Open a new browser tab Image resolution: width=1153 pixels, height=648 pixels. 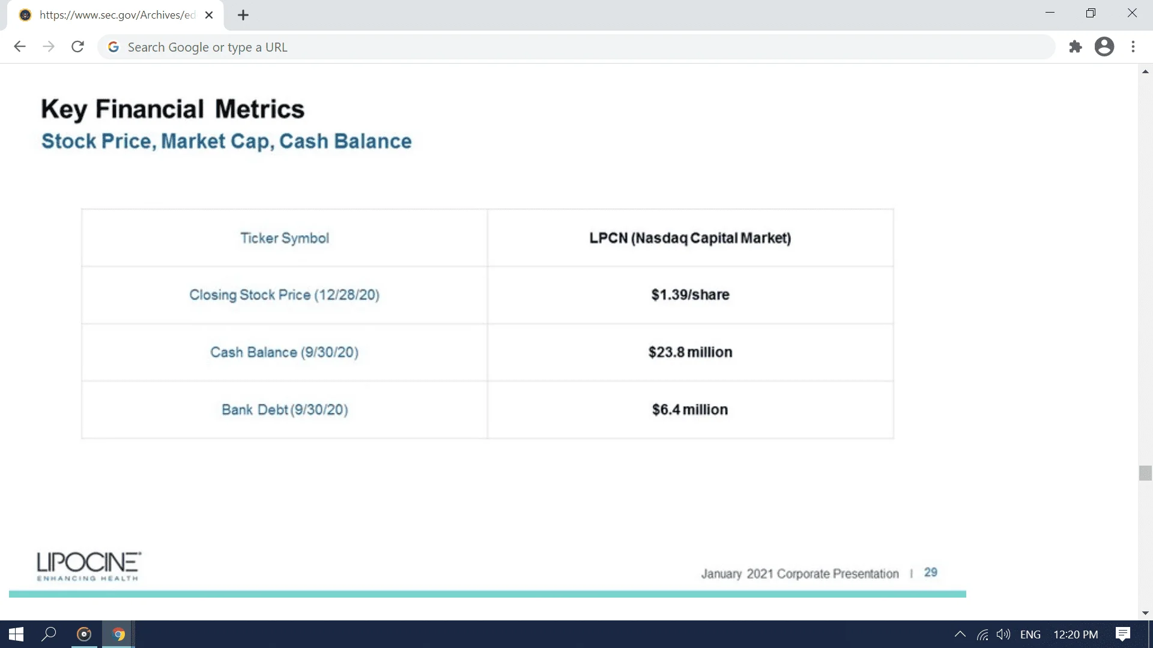tap(243, 15)
